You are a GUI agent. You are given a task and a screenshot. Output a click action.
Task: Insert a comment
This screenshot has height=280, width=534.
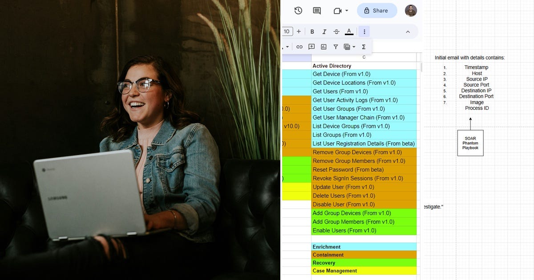(311, 46)
